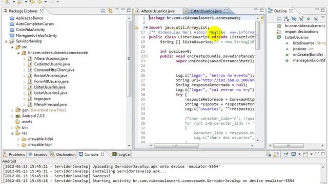Click Display Selected Console icon
This screenshot has height=184, width=328.
[294, 154]
